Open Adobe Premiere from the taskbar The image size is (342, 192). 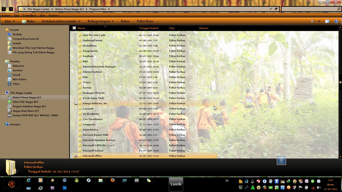53,188
